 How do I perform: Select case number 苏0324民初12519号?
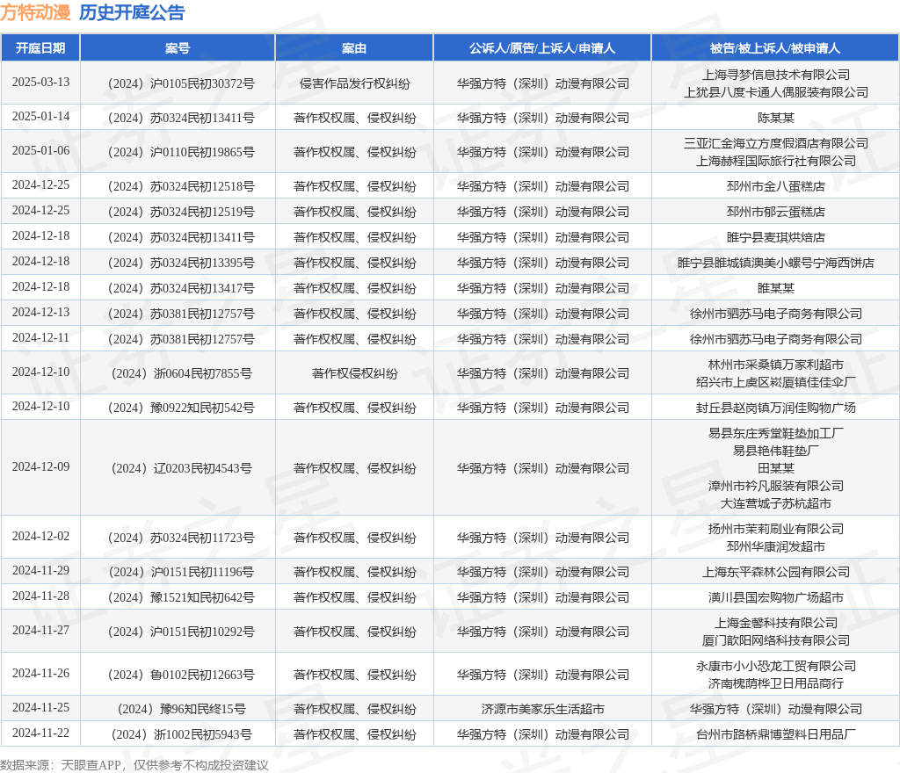tap(181, 213)
